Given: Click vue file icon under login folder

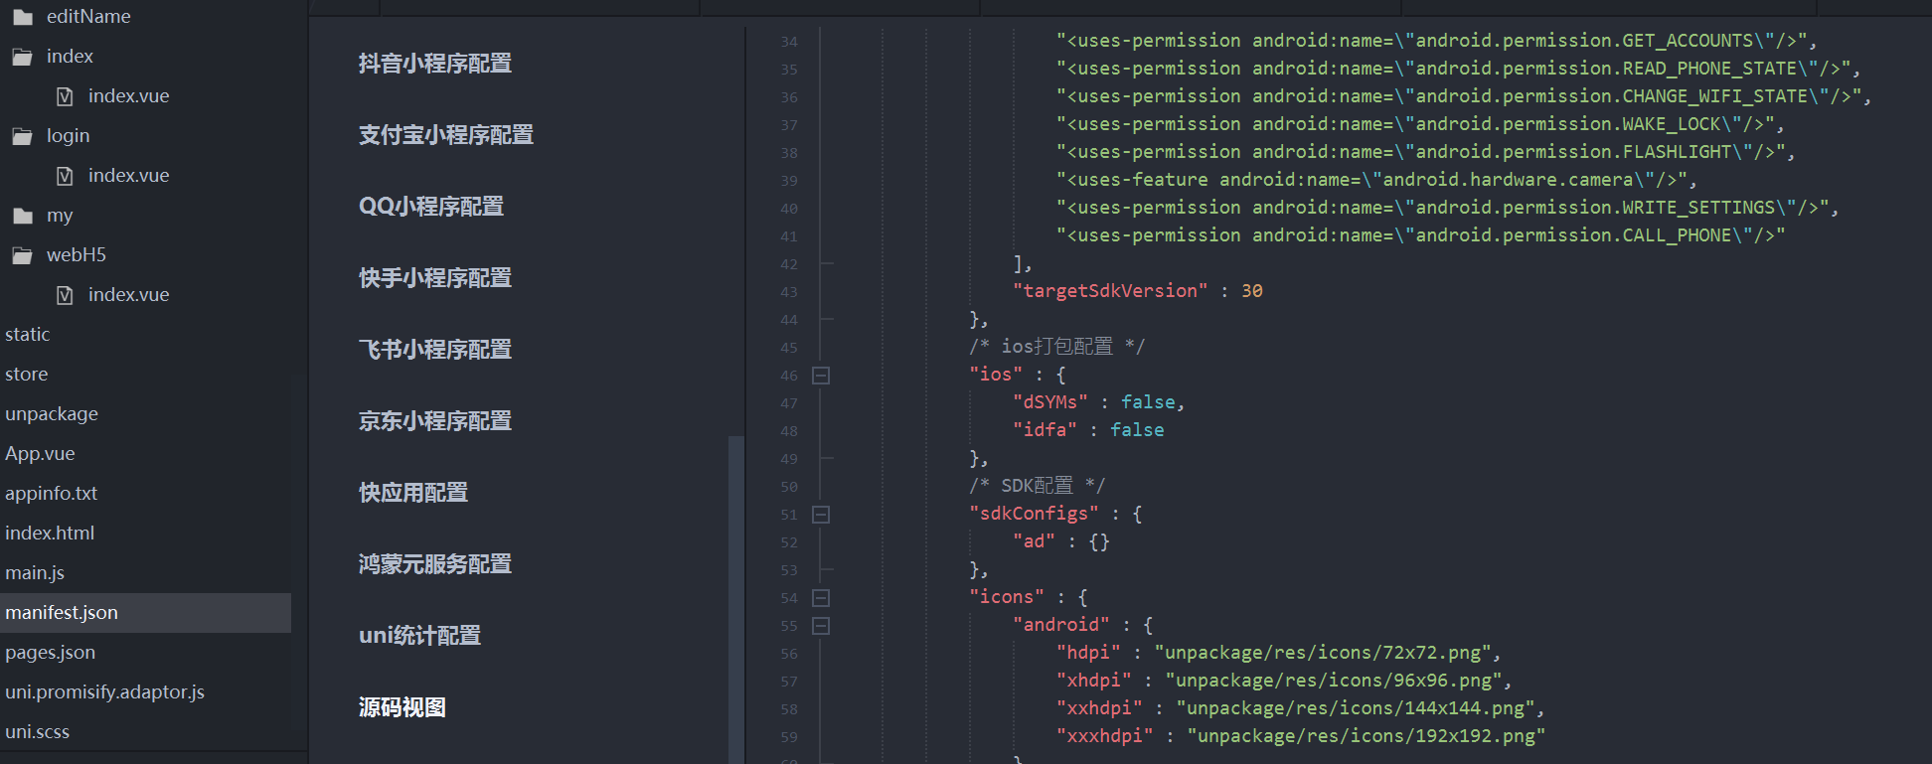Looking at the screenshot, I should tap(65, 176).
